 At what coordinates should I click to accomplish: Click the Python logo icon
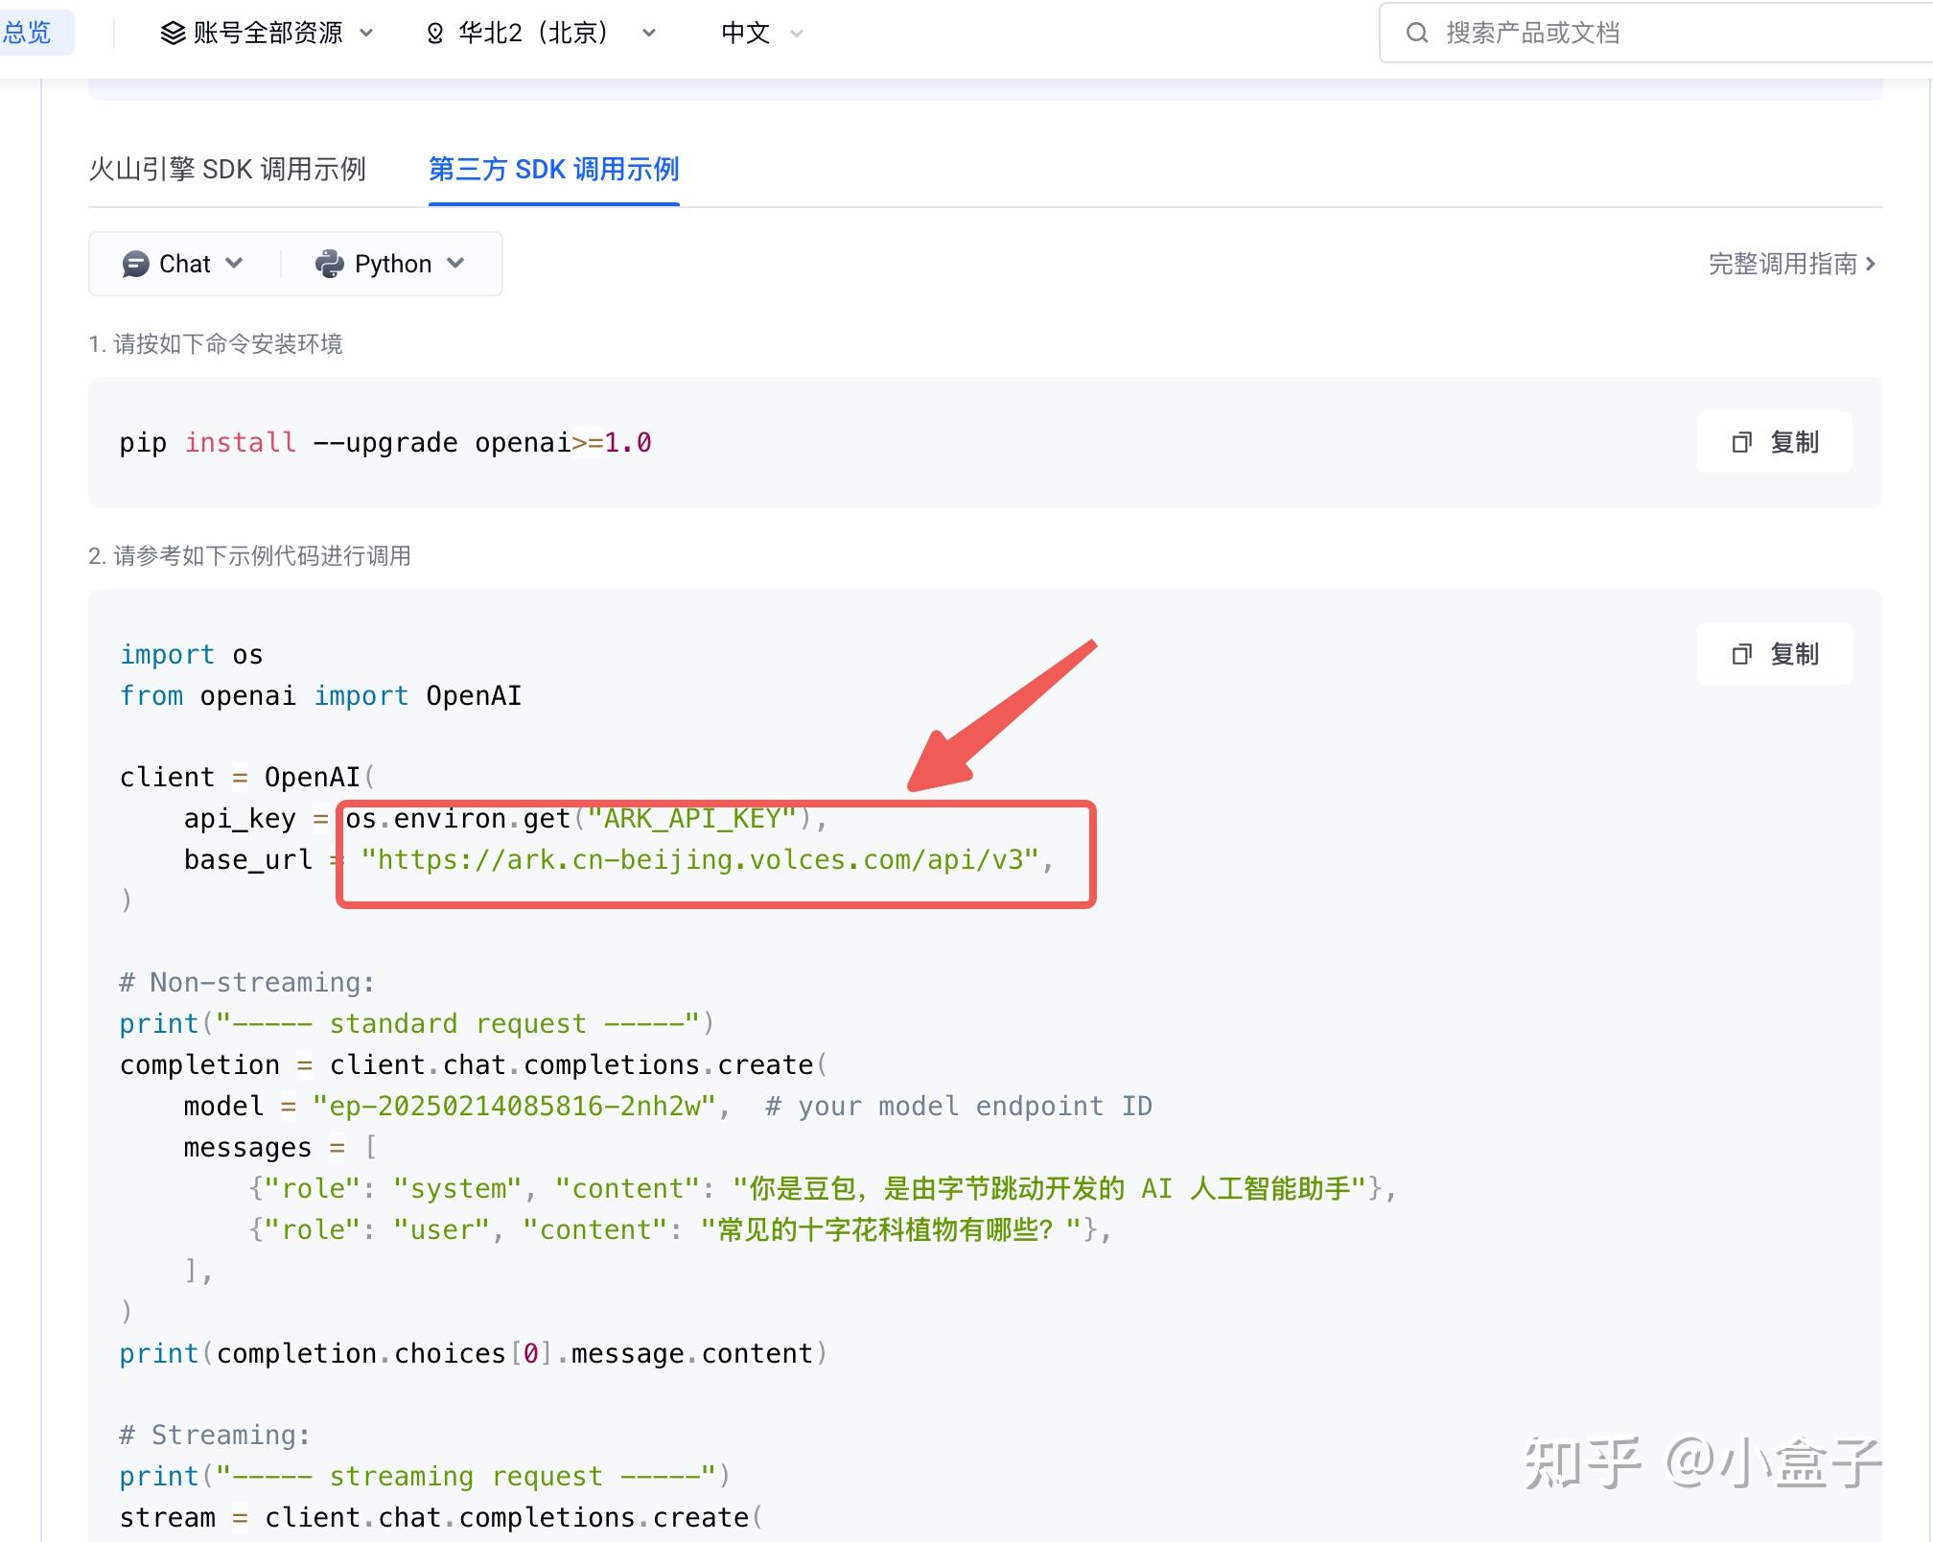330,264
